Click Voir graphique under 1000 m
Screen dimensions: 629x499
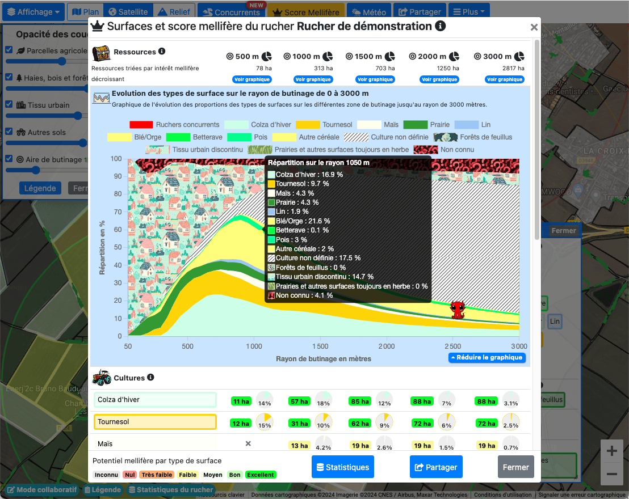[313, 79]
